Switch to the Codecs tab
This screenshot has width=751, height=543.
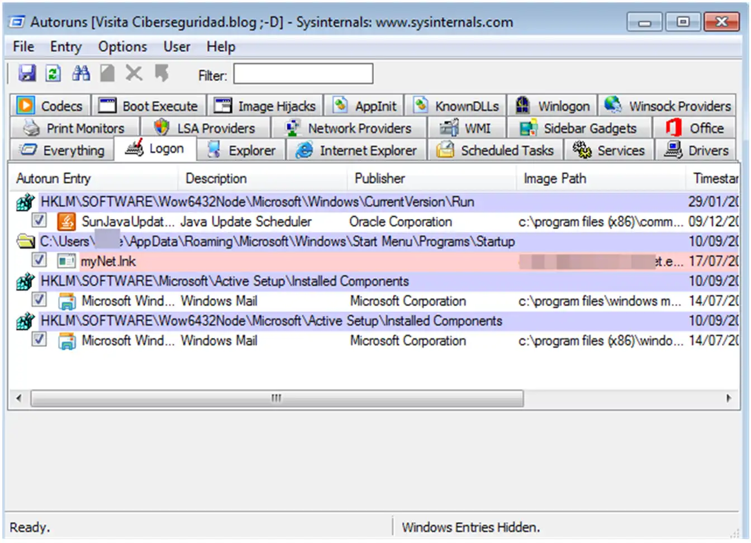pos(50,106)
